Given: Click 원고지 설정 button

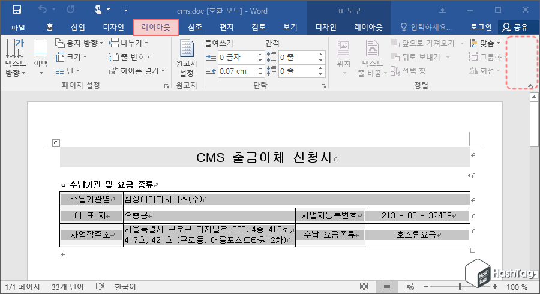Looking at the screenshot, I should pos(187,58).
